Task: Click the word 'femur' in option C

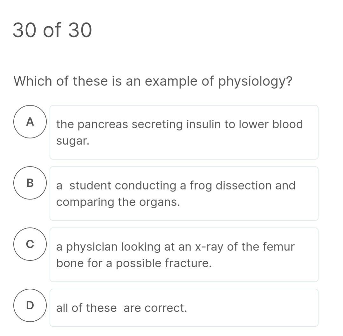Action: [x=279, y=247]
